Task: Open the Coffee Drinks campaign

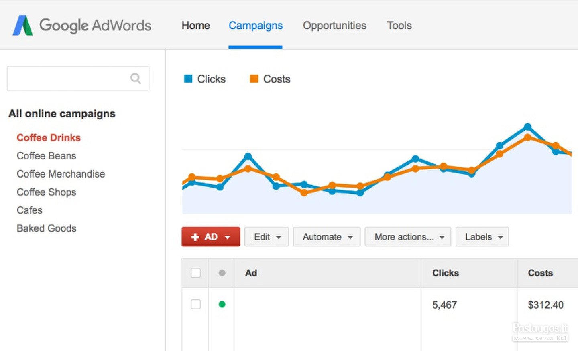Action: [49, 138]
